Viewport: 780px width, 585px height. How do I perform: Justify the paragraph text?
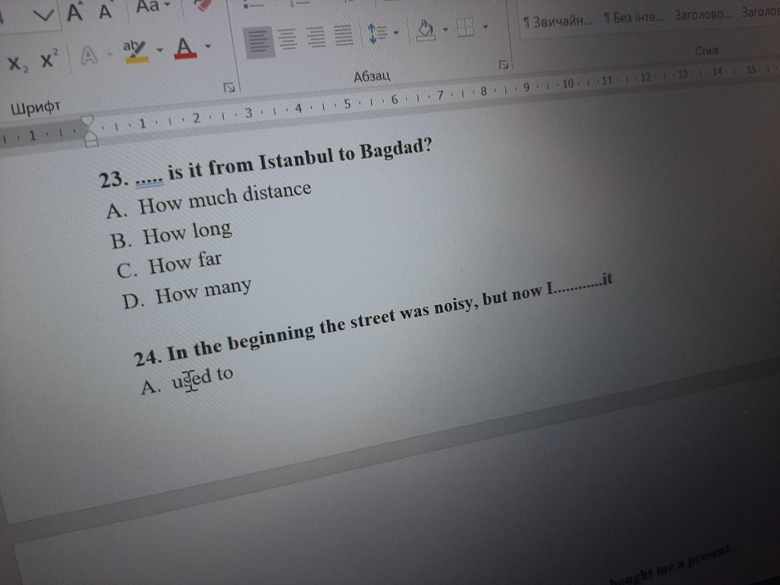click(344, 35)
